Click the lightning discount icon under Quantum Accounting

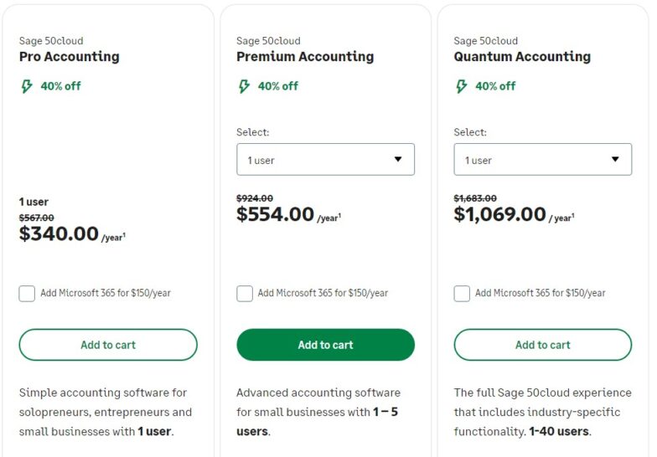(x=462, y=86)
